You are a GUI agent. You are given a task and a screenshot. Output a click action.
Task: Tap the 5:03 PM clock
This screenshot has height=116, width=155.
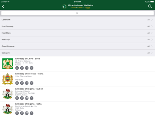point(77,2)
